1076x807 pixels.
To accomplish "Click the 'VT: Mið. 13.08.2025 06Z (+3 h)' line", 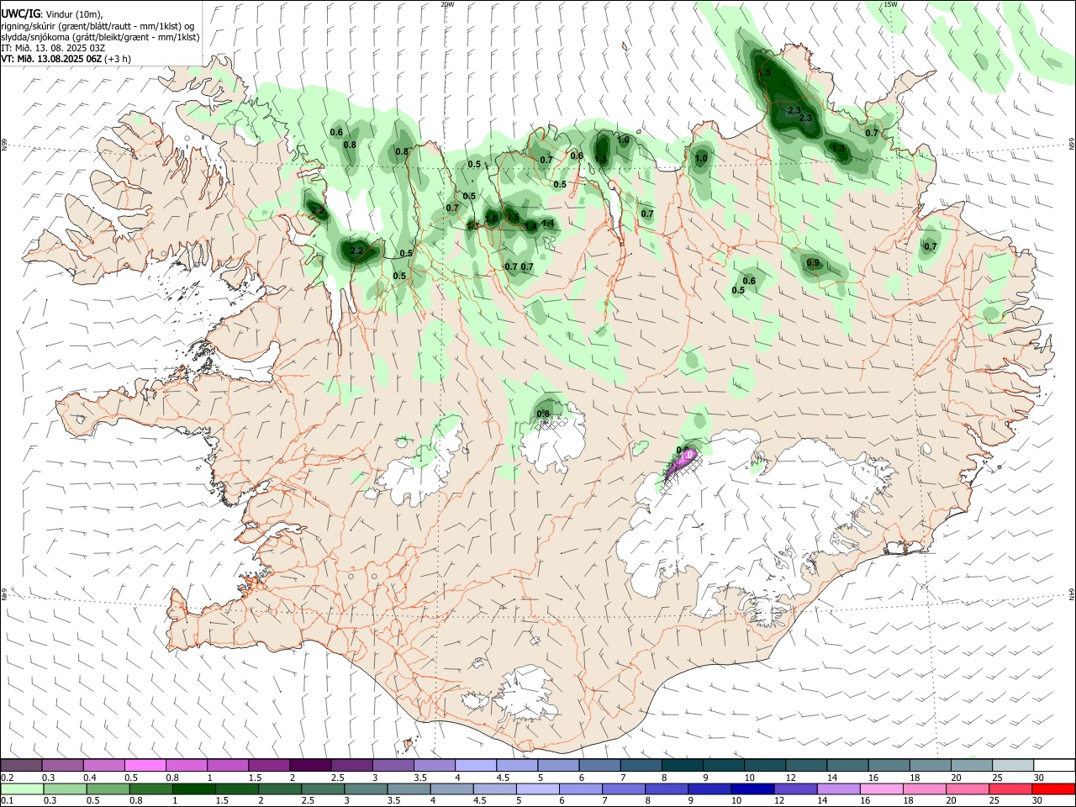I will [x=66, y=59].
